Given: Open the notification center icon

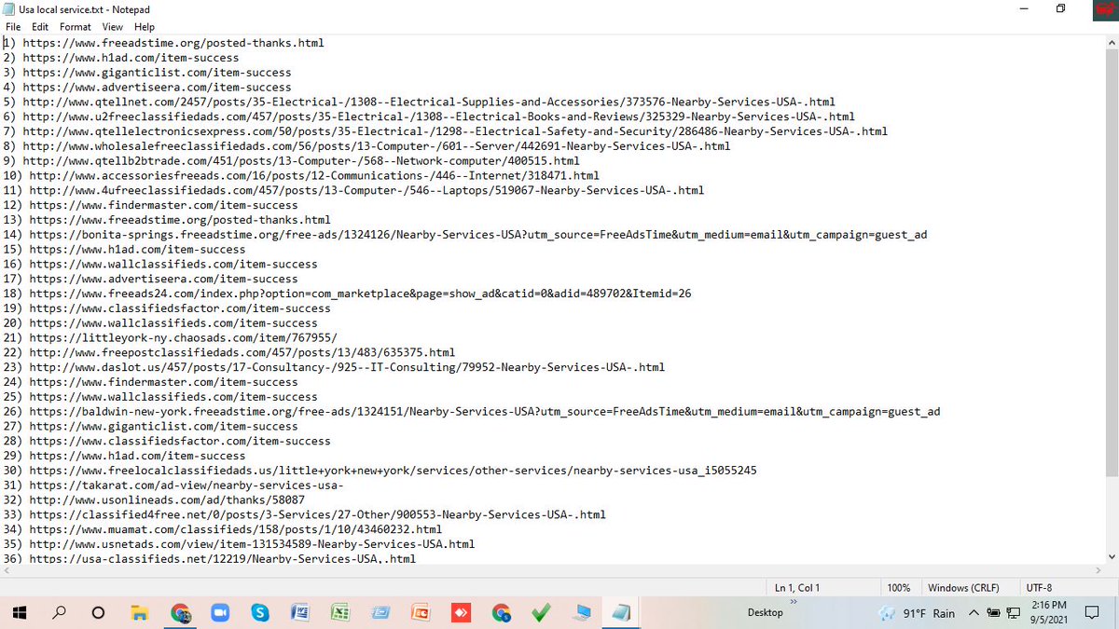Looking at the screenshot, I should 1092,613.
